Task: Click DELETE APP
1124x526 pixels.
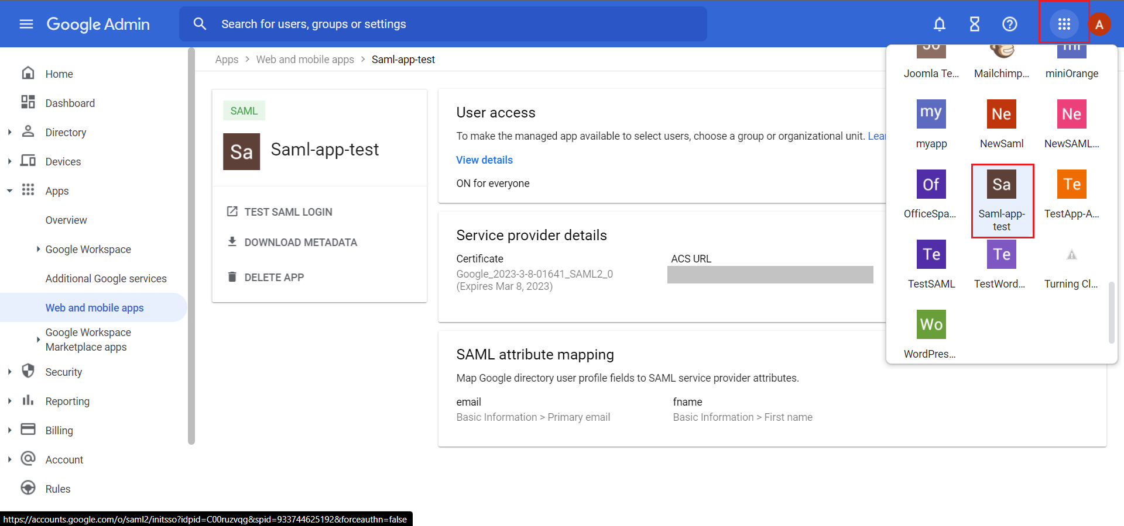Action: [x=266, y=277]
